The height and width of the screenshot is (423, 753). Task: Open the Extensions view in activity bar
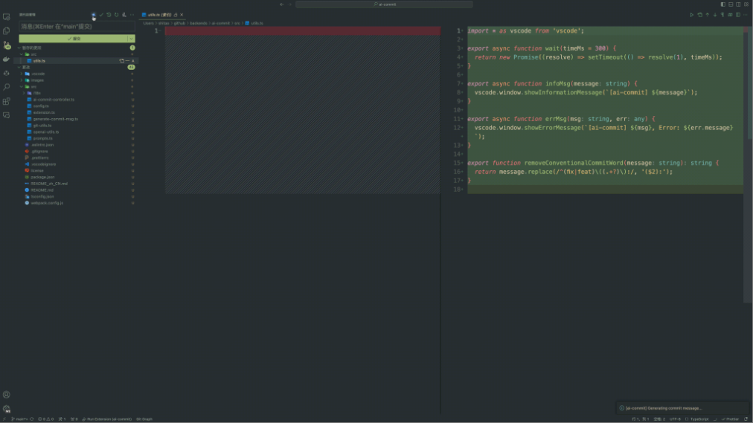click(x=7, y=101)
